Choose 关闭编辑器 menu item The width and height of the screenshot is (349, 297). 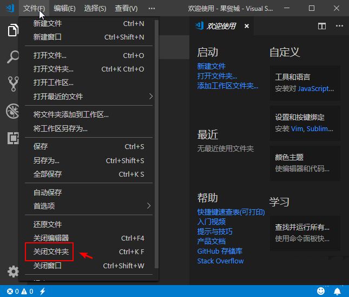(89, 238)
